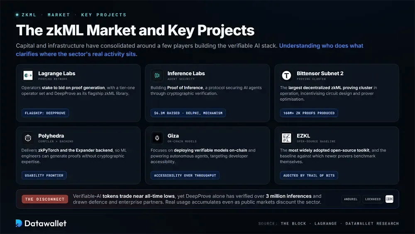Click the Polyhedra logo icon

coord(28,138)
